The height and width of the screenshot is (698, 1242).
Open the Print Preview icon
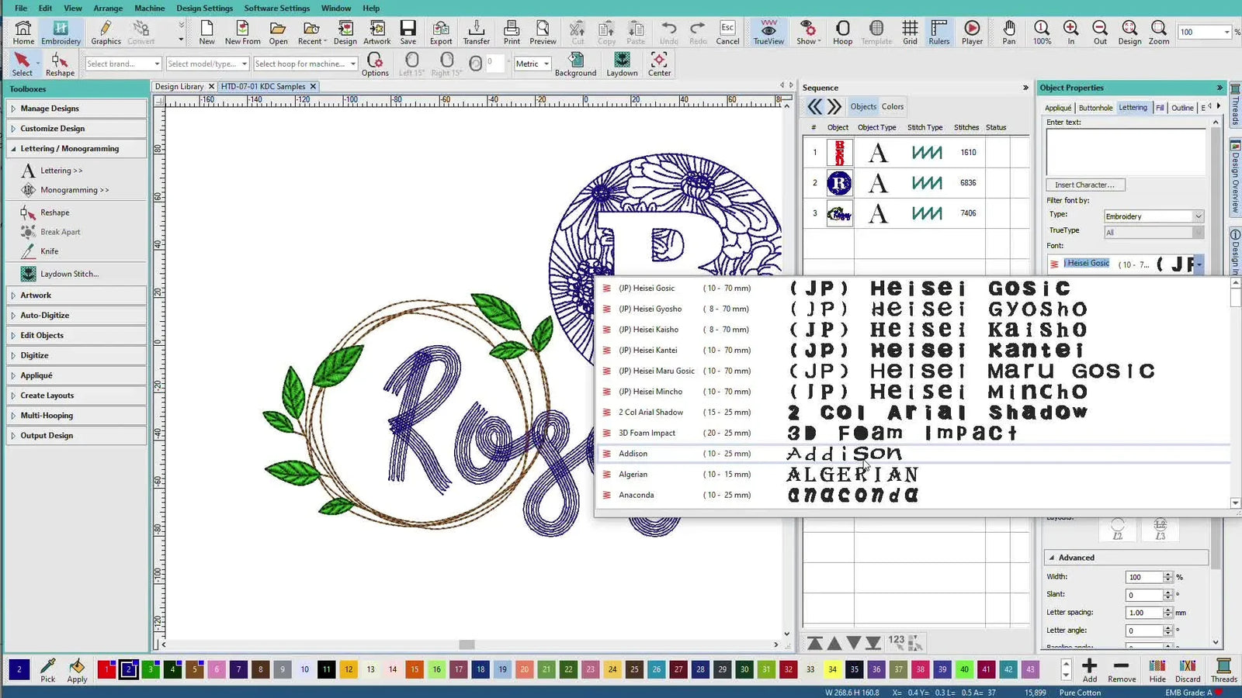point(543,33)
